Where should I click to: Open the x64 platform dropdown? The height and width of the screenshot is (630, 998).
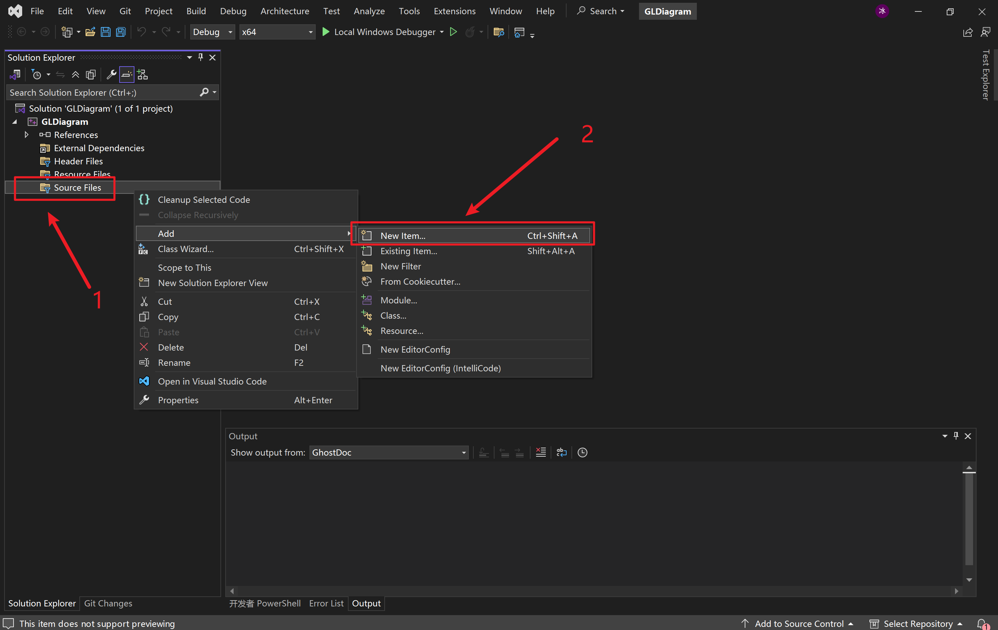(310, 32)
